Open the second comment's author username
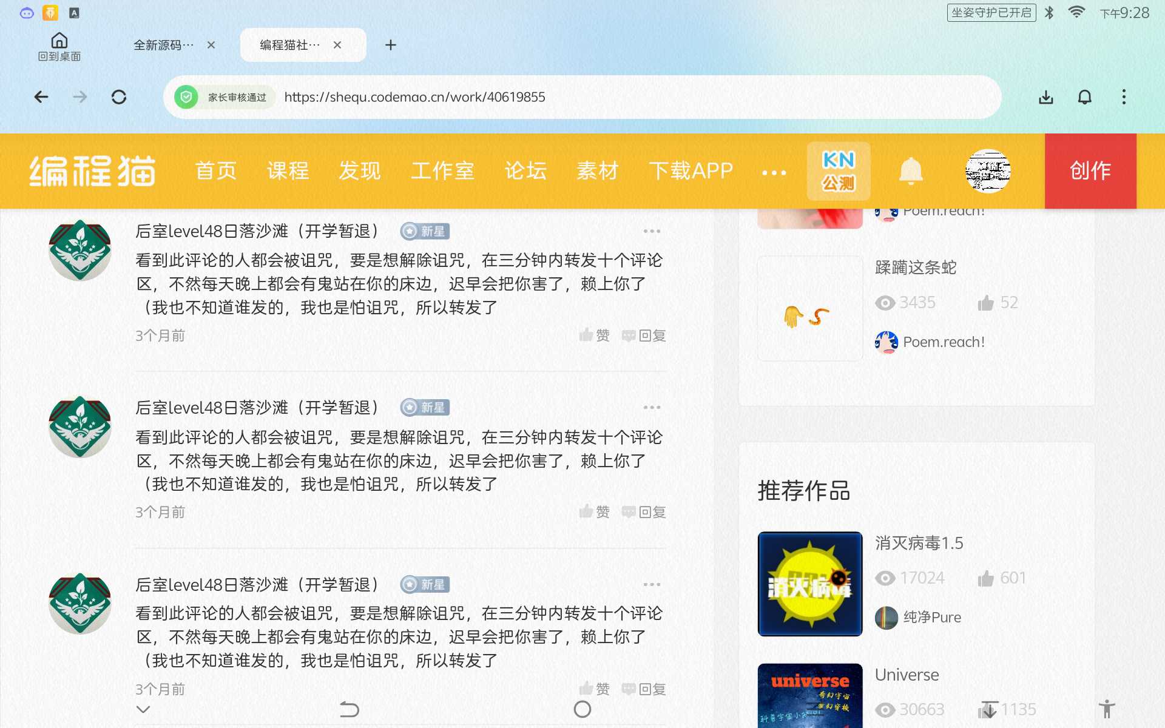This screenshot has height=728, width=1165. point(258,408)
